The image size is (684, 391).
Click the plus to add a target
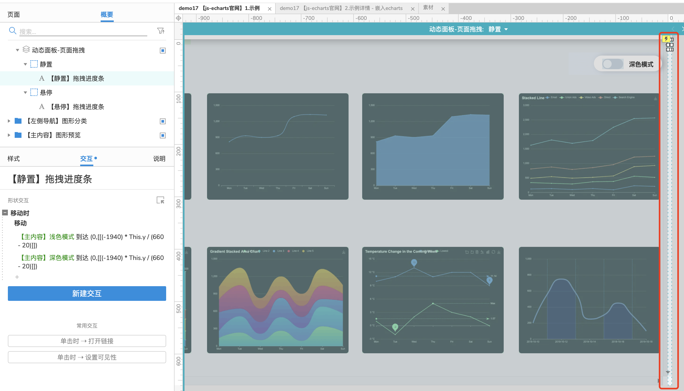pos(17,277)
